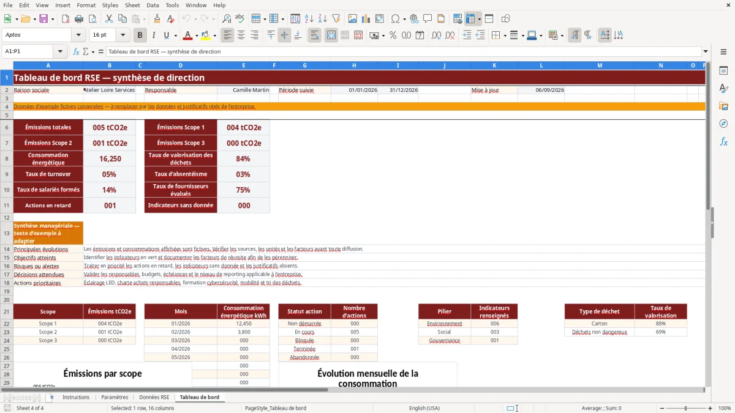735x413 pixels.
Task: Open the Function Wizard beside formula bar
Action: 76,52
